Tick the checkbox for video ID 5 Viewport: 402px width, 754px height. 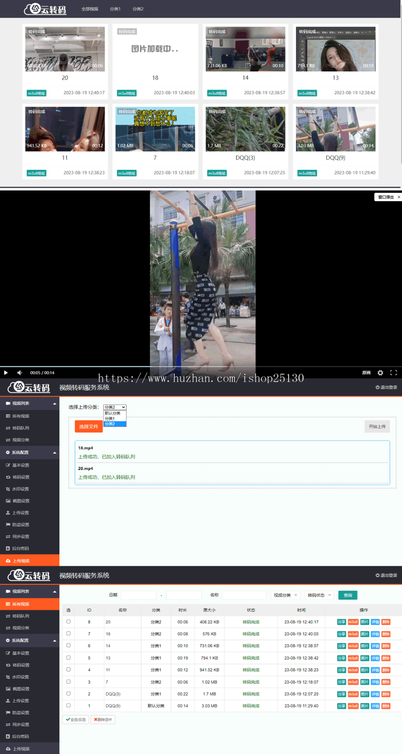click(68, 657)
